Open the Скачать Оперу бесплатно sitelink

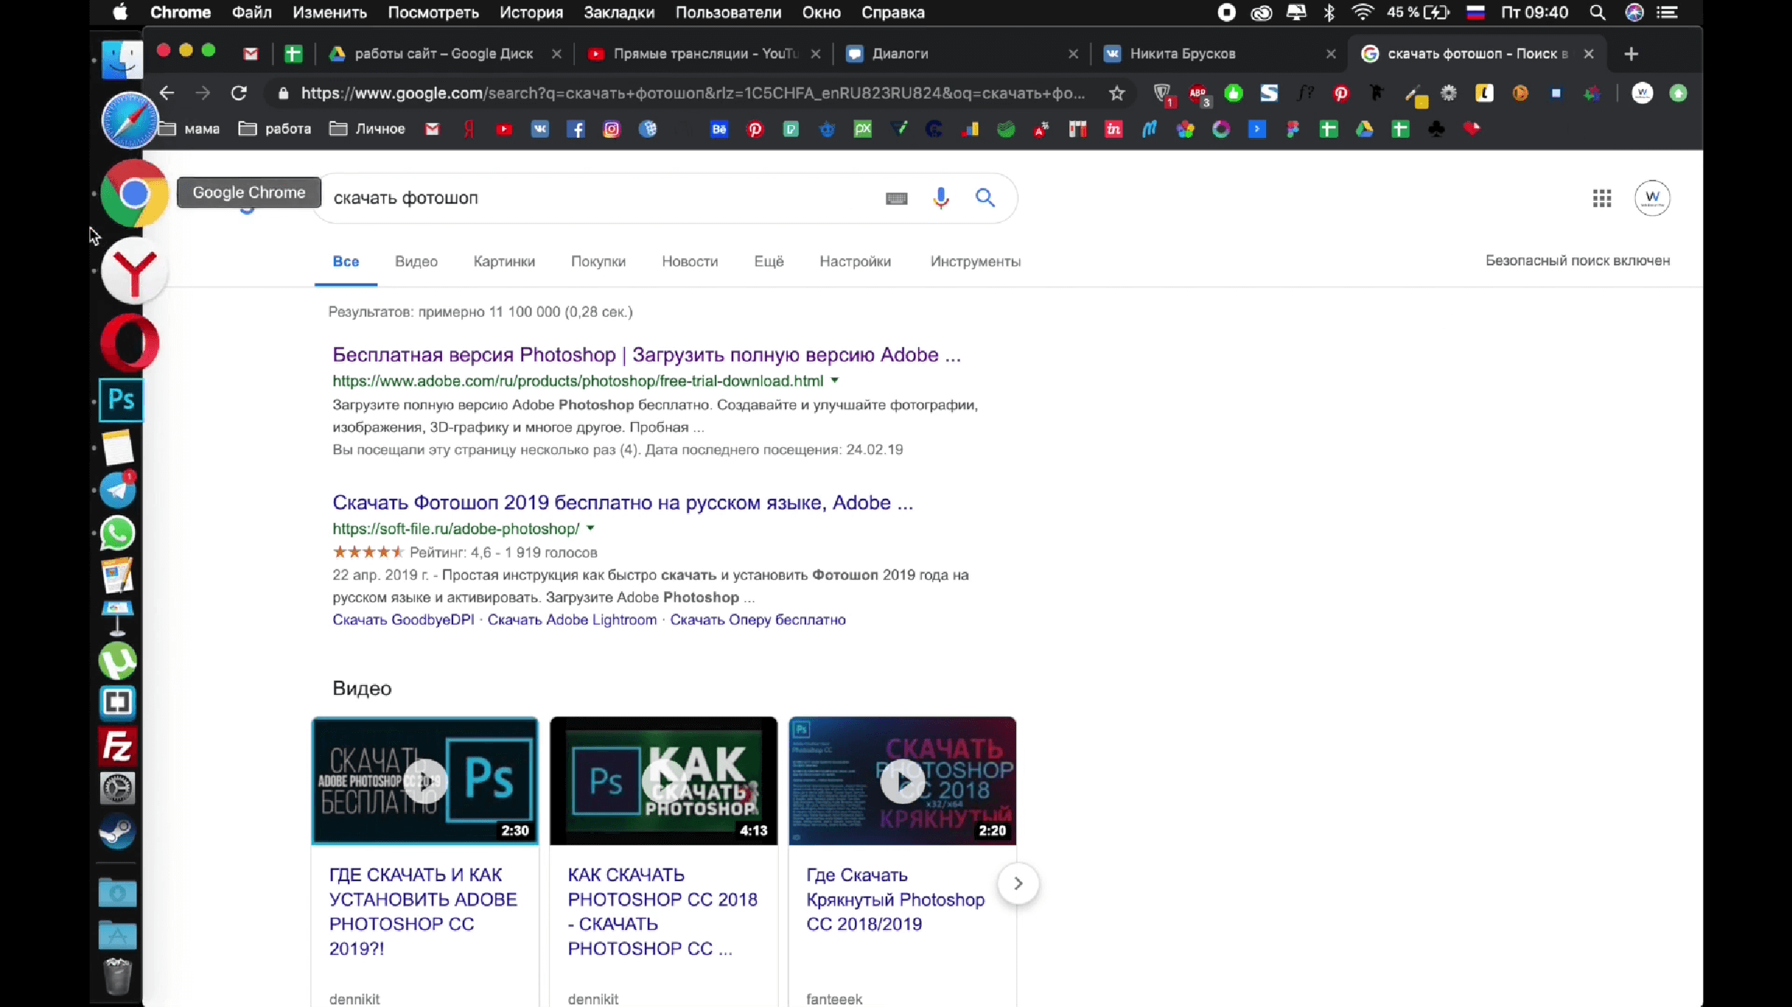point(758,619)
